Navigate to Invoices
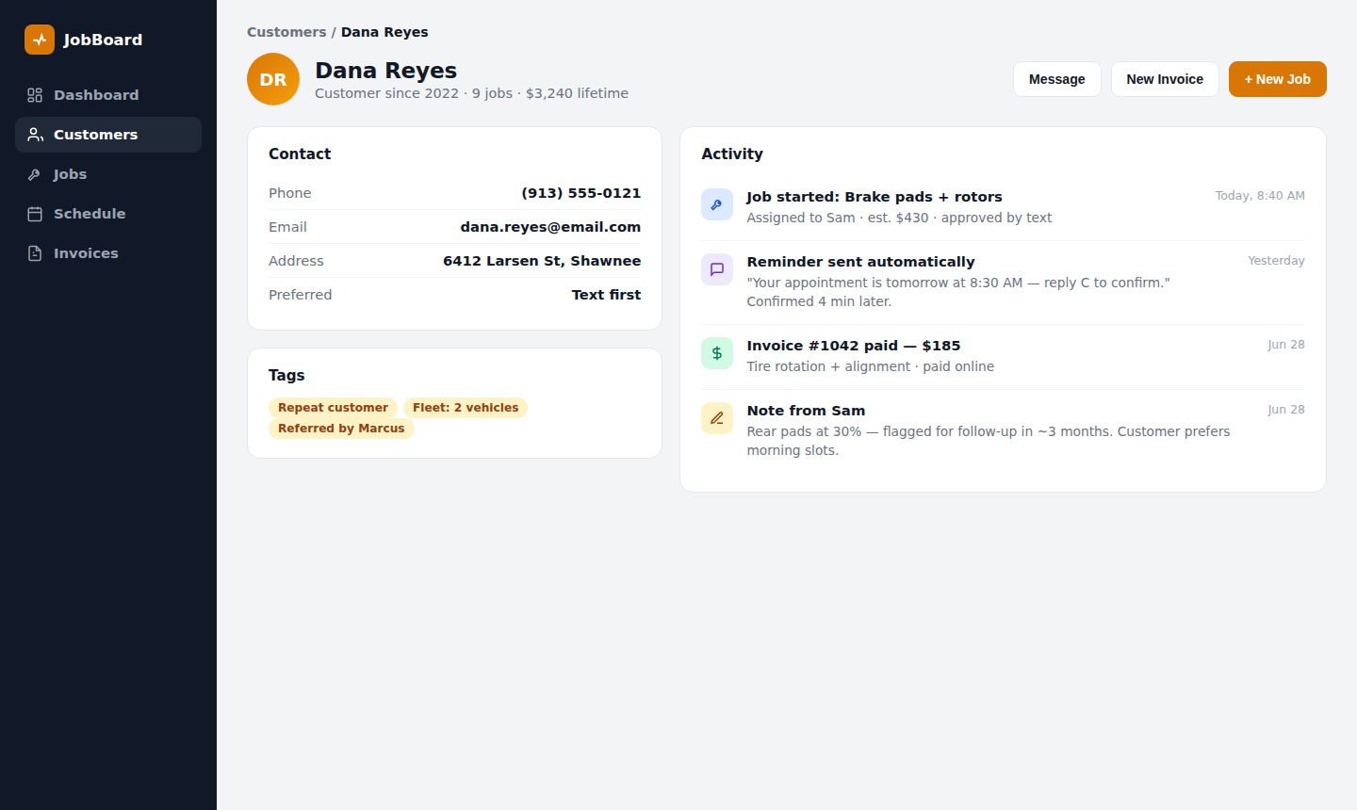This screenshot has height=810, width=1357. click(x=108, y=253)
